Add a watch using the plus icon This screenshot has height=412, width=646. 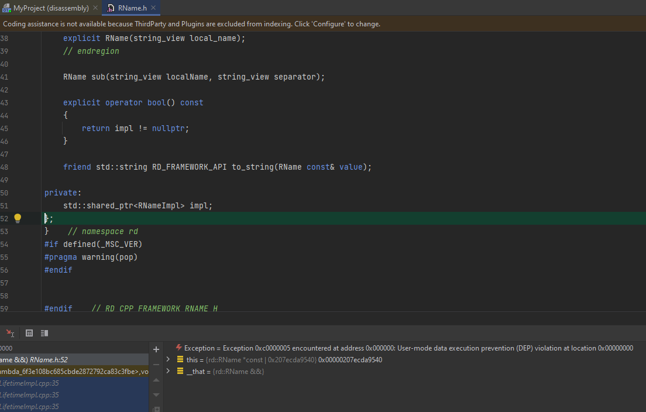pyautogui.click(x=156, y=349)
